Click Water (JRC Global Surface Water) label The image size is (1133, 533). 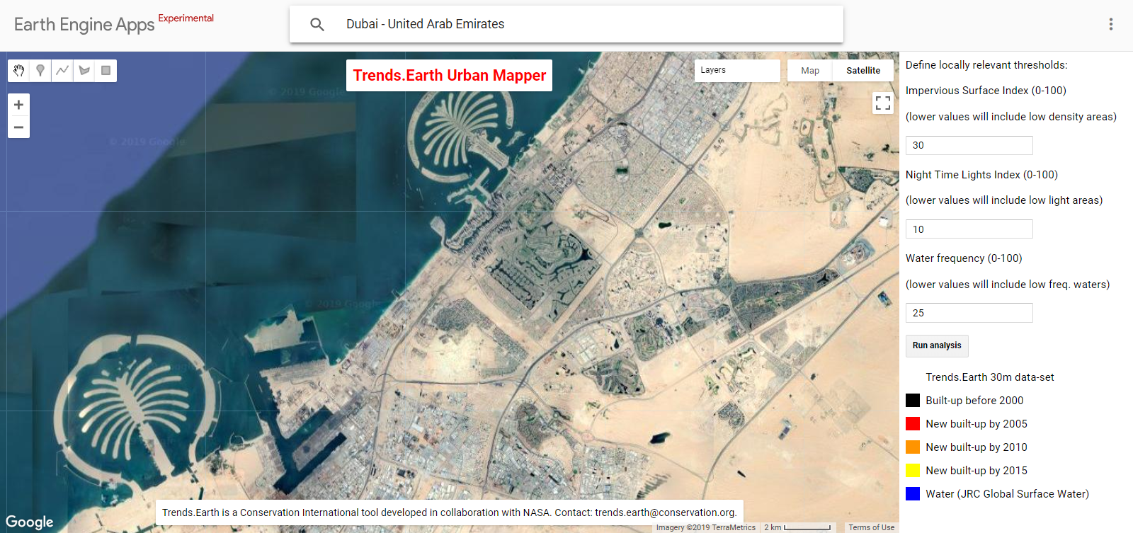(x=1007, y=494)
